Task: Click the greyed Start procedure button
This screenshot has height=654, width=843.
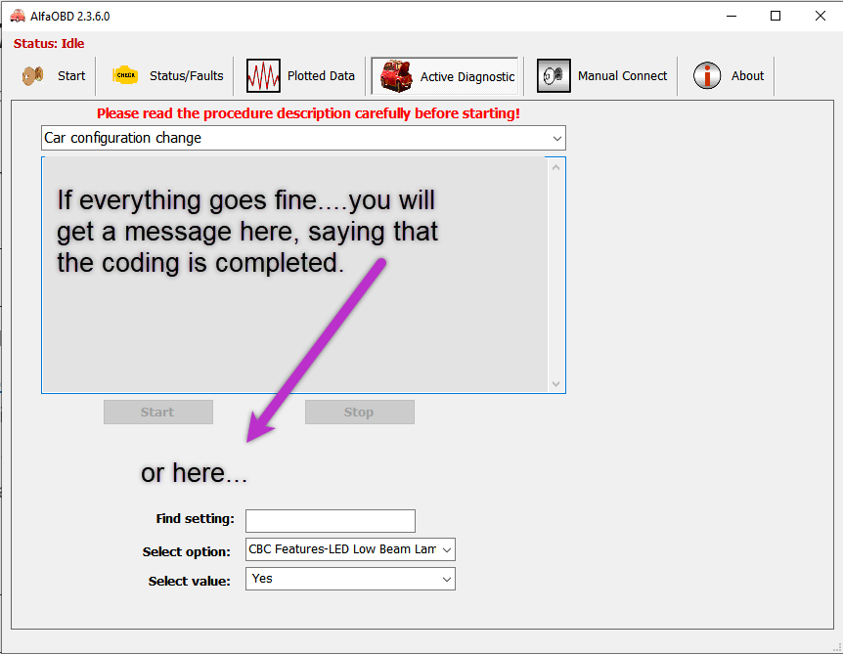Action: pos(158,413)
